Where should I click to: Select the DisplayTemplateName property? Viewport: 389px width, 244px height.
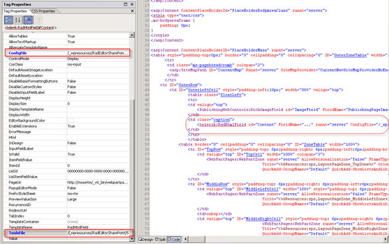[x=26, y=109]
